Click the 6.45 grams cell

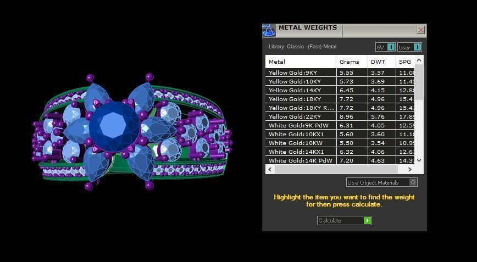point(352,90)
